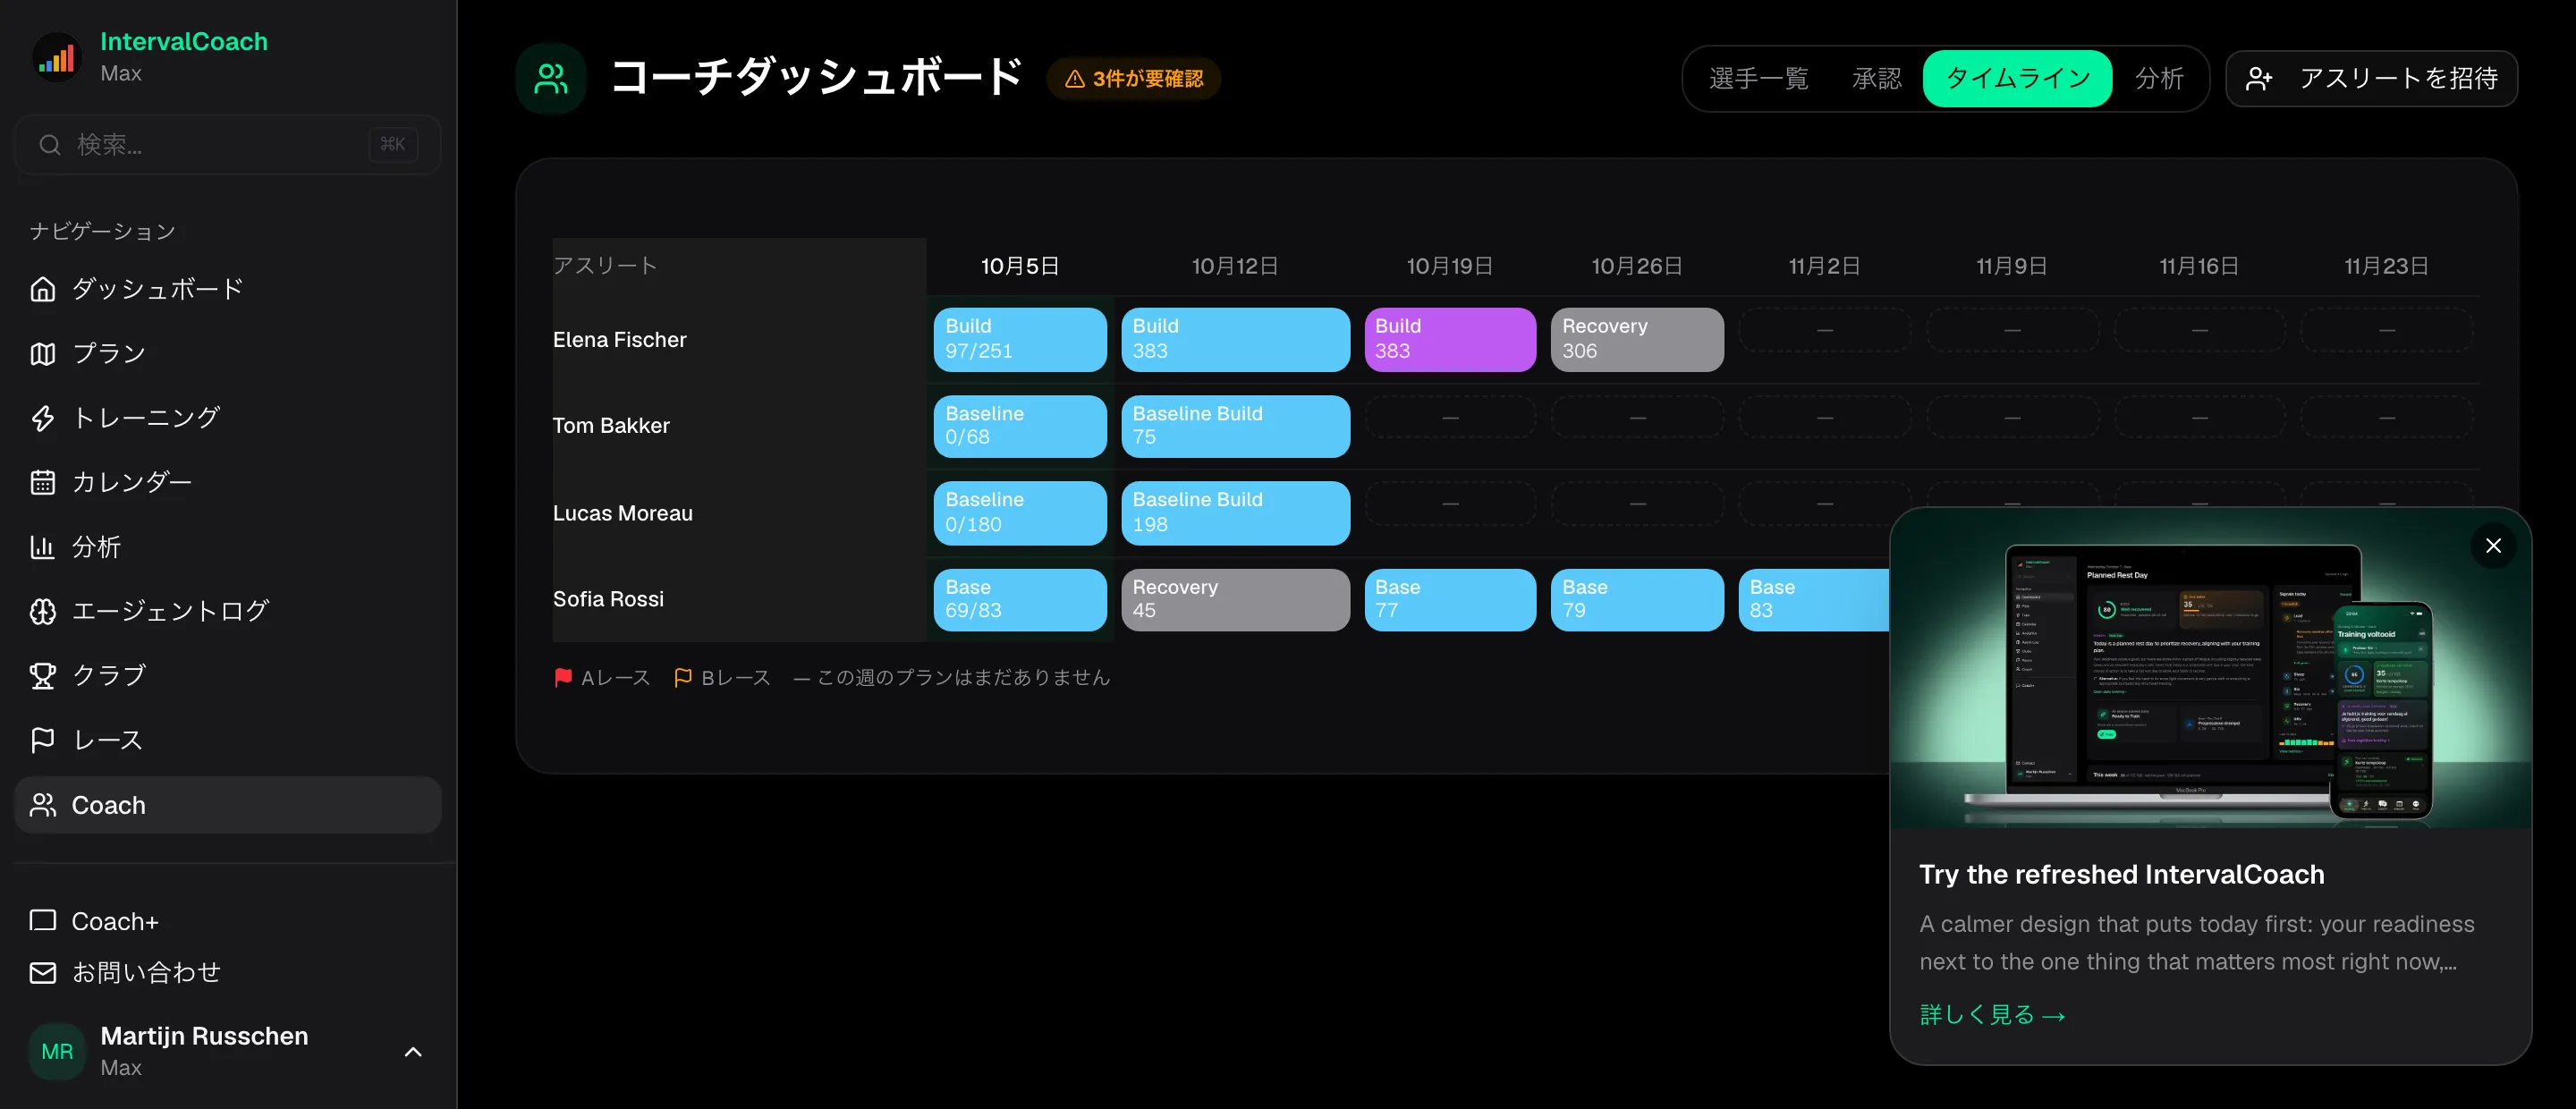
Task: Switch to 分析 tab in header
Action: (x=2159, y=78)
